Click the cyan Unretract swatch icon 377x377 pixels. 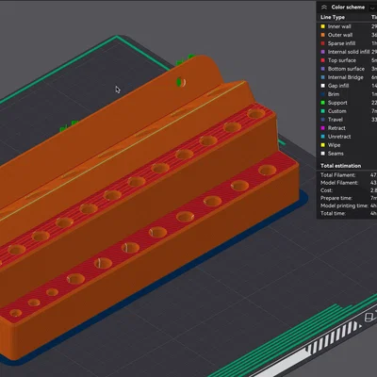pyautogui.click(x=322, y=137)
